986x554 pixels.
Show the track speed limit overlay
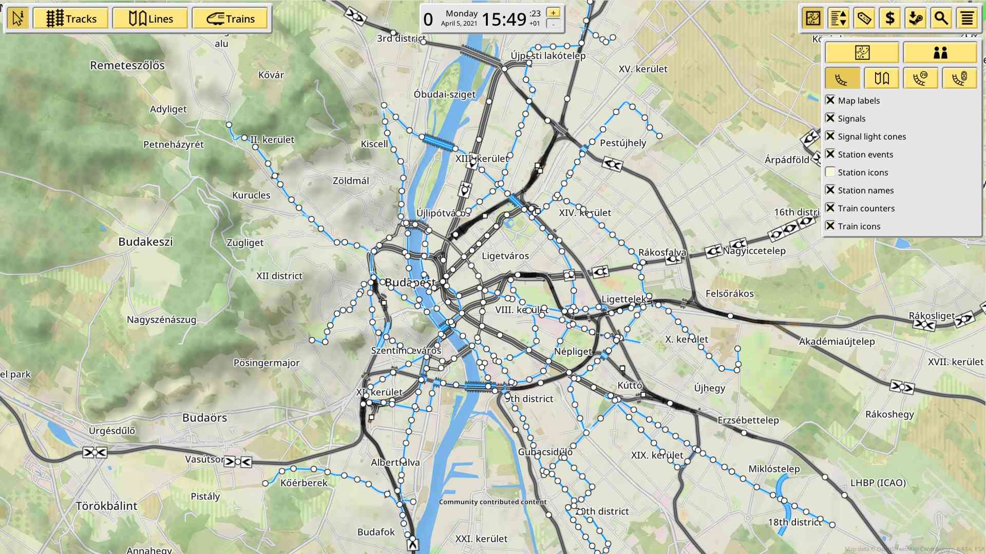click(x=921, y=78)
